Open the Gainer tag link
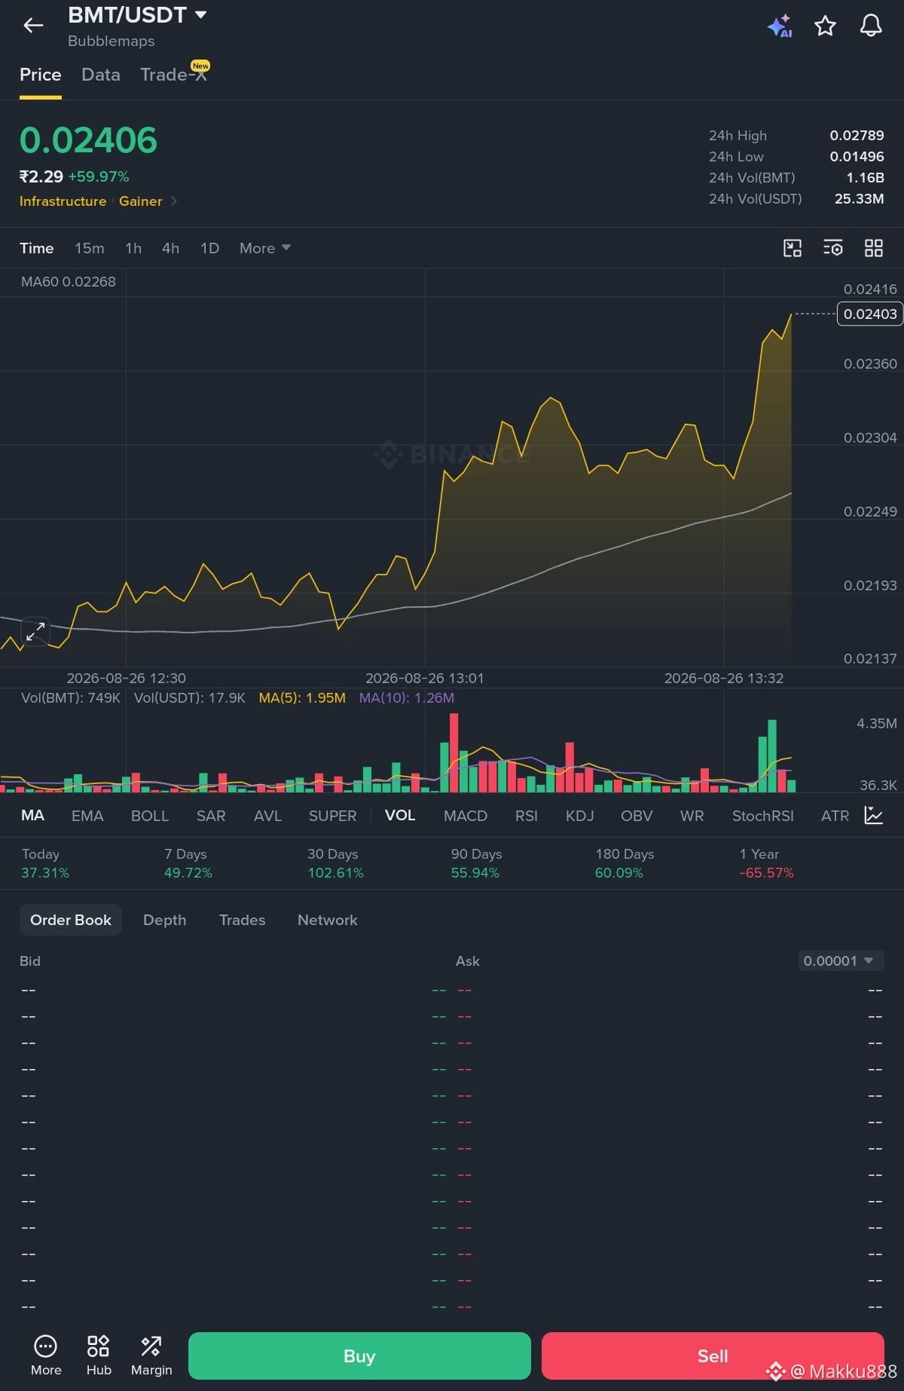 point(141,201)
